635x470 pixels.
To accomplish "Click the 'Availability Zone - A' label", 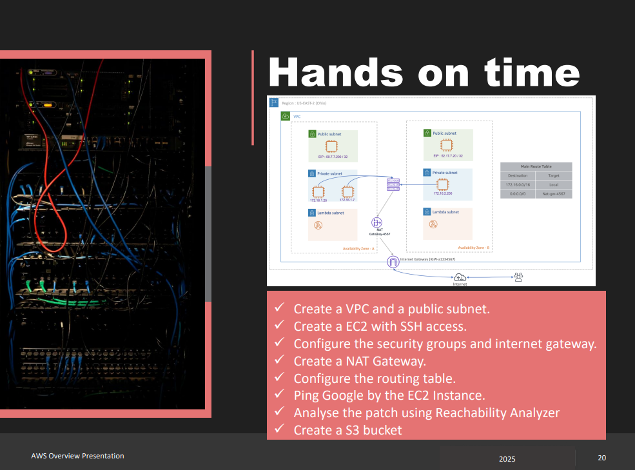I will tap(358, 249).
